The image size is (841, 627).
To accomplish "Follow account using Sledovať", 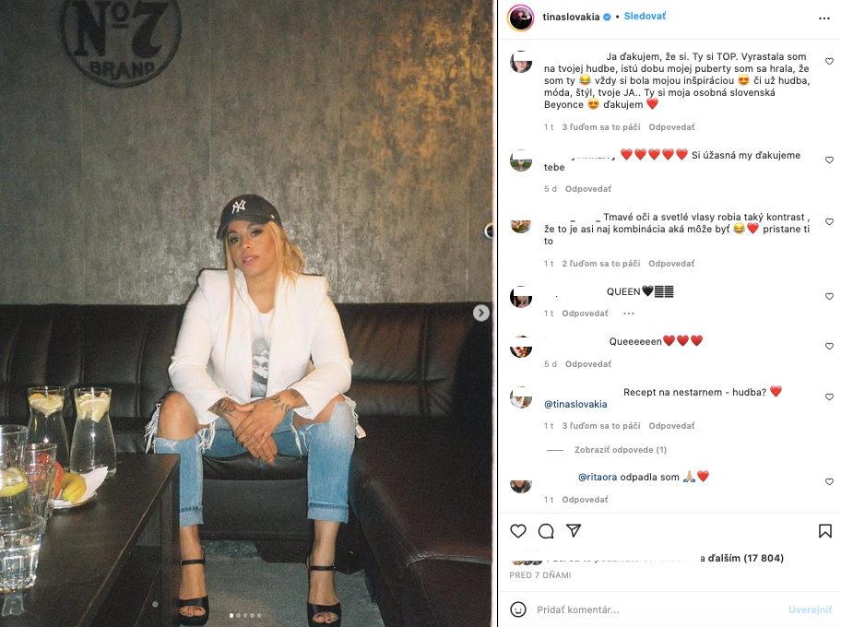I will coord(645,16).
